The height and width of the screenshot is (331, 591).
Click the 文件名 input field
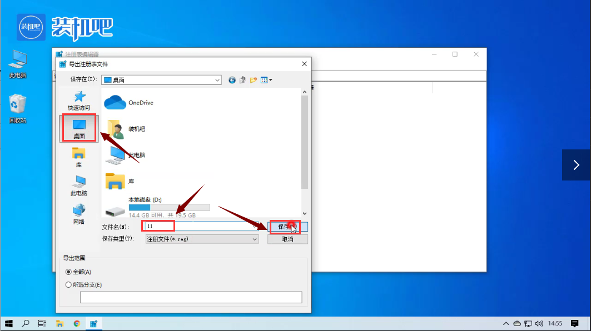200,227
